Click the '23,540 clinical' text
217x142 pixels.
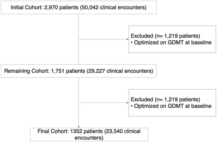[123, 131]
